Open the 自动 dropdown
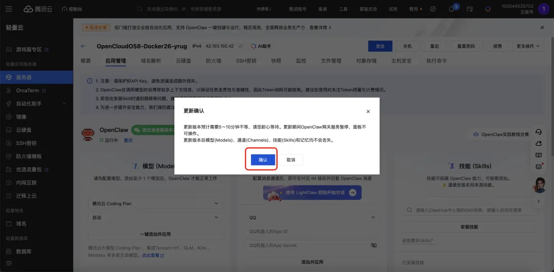Image resolution: width=554 pixels, height=272 pixels. click(x=155, y=218)
